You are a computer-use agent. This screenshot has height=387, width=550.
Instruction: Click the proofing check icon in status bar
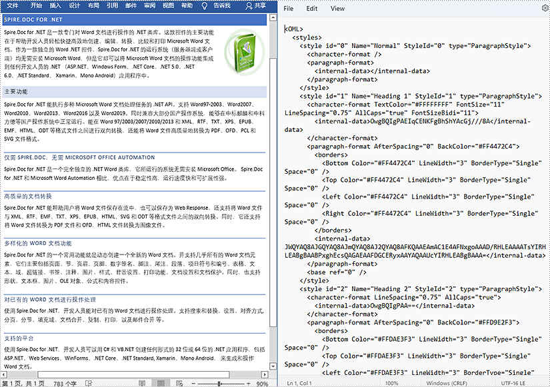[89, 384]
